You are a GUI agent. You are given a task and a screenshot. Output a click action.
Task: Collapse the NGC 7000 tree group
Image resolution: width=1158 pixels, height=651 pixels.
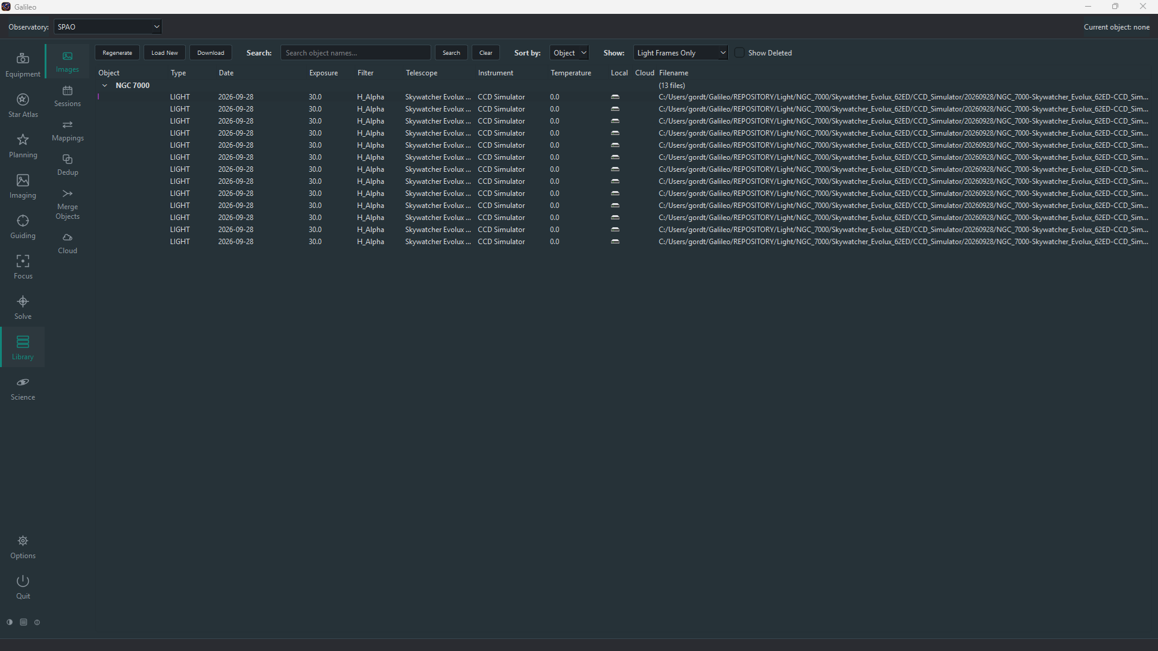tap(105, 86)
